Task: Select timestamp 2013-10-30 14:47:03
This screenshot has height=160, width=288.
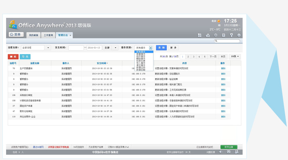Action: [102, 95]
